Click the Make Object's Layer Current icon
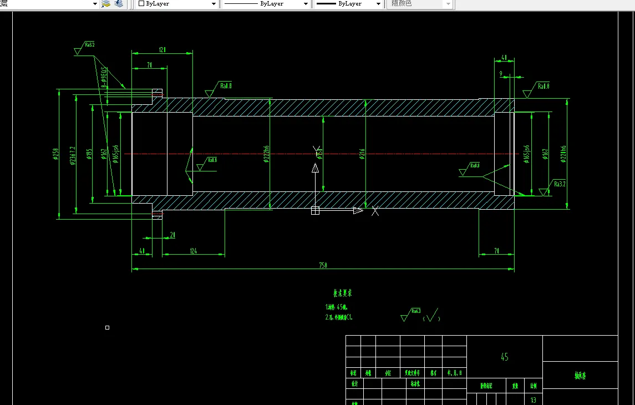 pyautogui.click(x=106, y=4)
